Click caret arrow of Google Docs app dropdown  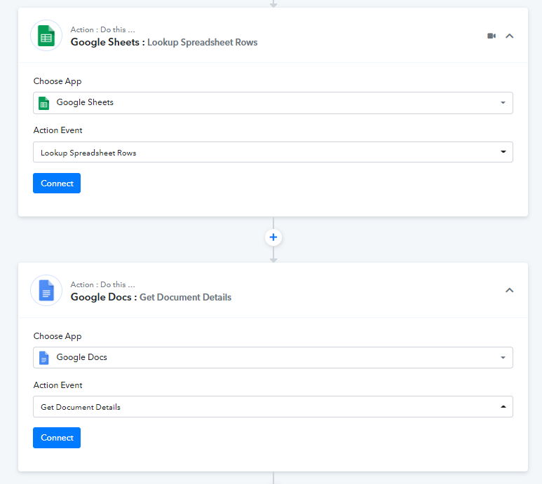coord(503,358)
